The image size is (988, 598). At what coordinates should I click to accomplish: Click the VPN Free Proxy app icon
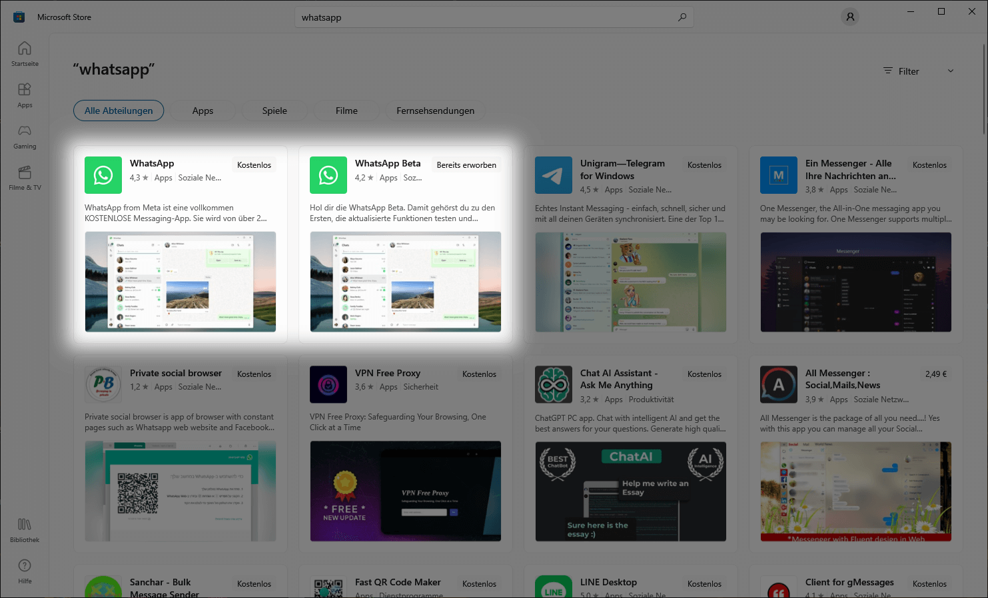(x=328, y=384)
